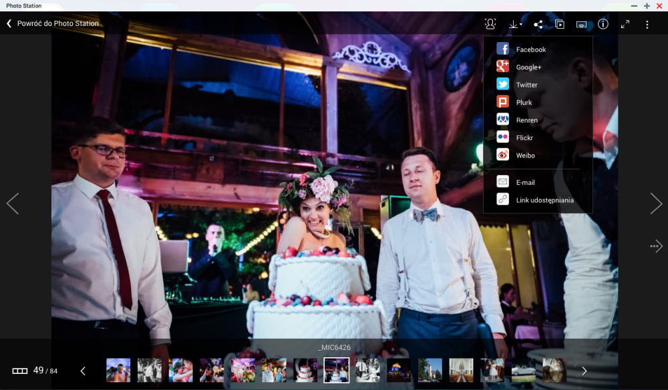
Task: Toggle the filmstrip thumbnail bar icon
Action: pos(19,371)
